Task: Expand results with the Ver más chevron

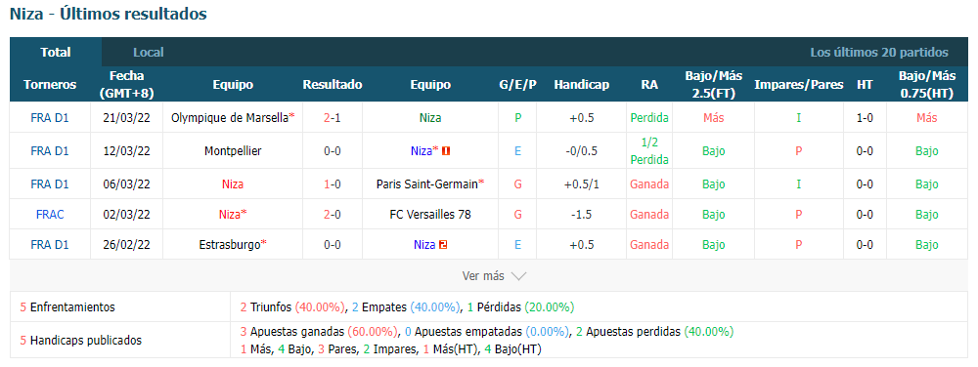Action: pyautogui.click(x=519, y=275)
